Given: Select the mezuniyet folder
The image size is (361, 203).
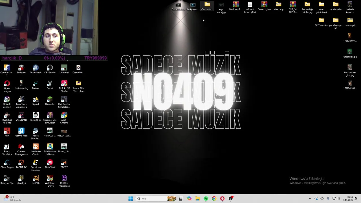Looking at the screenshot, I should point(350,22).
